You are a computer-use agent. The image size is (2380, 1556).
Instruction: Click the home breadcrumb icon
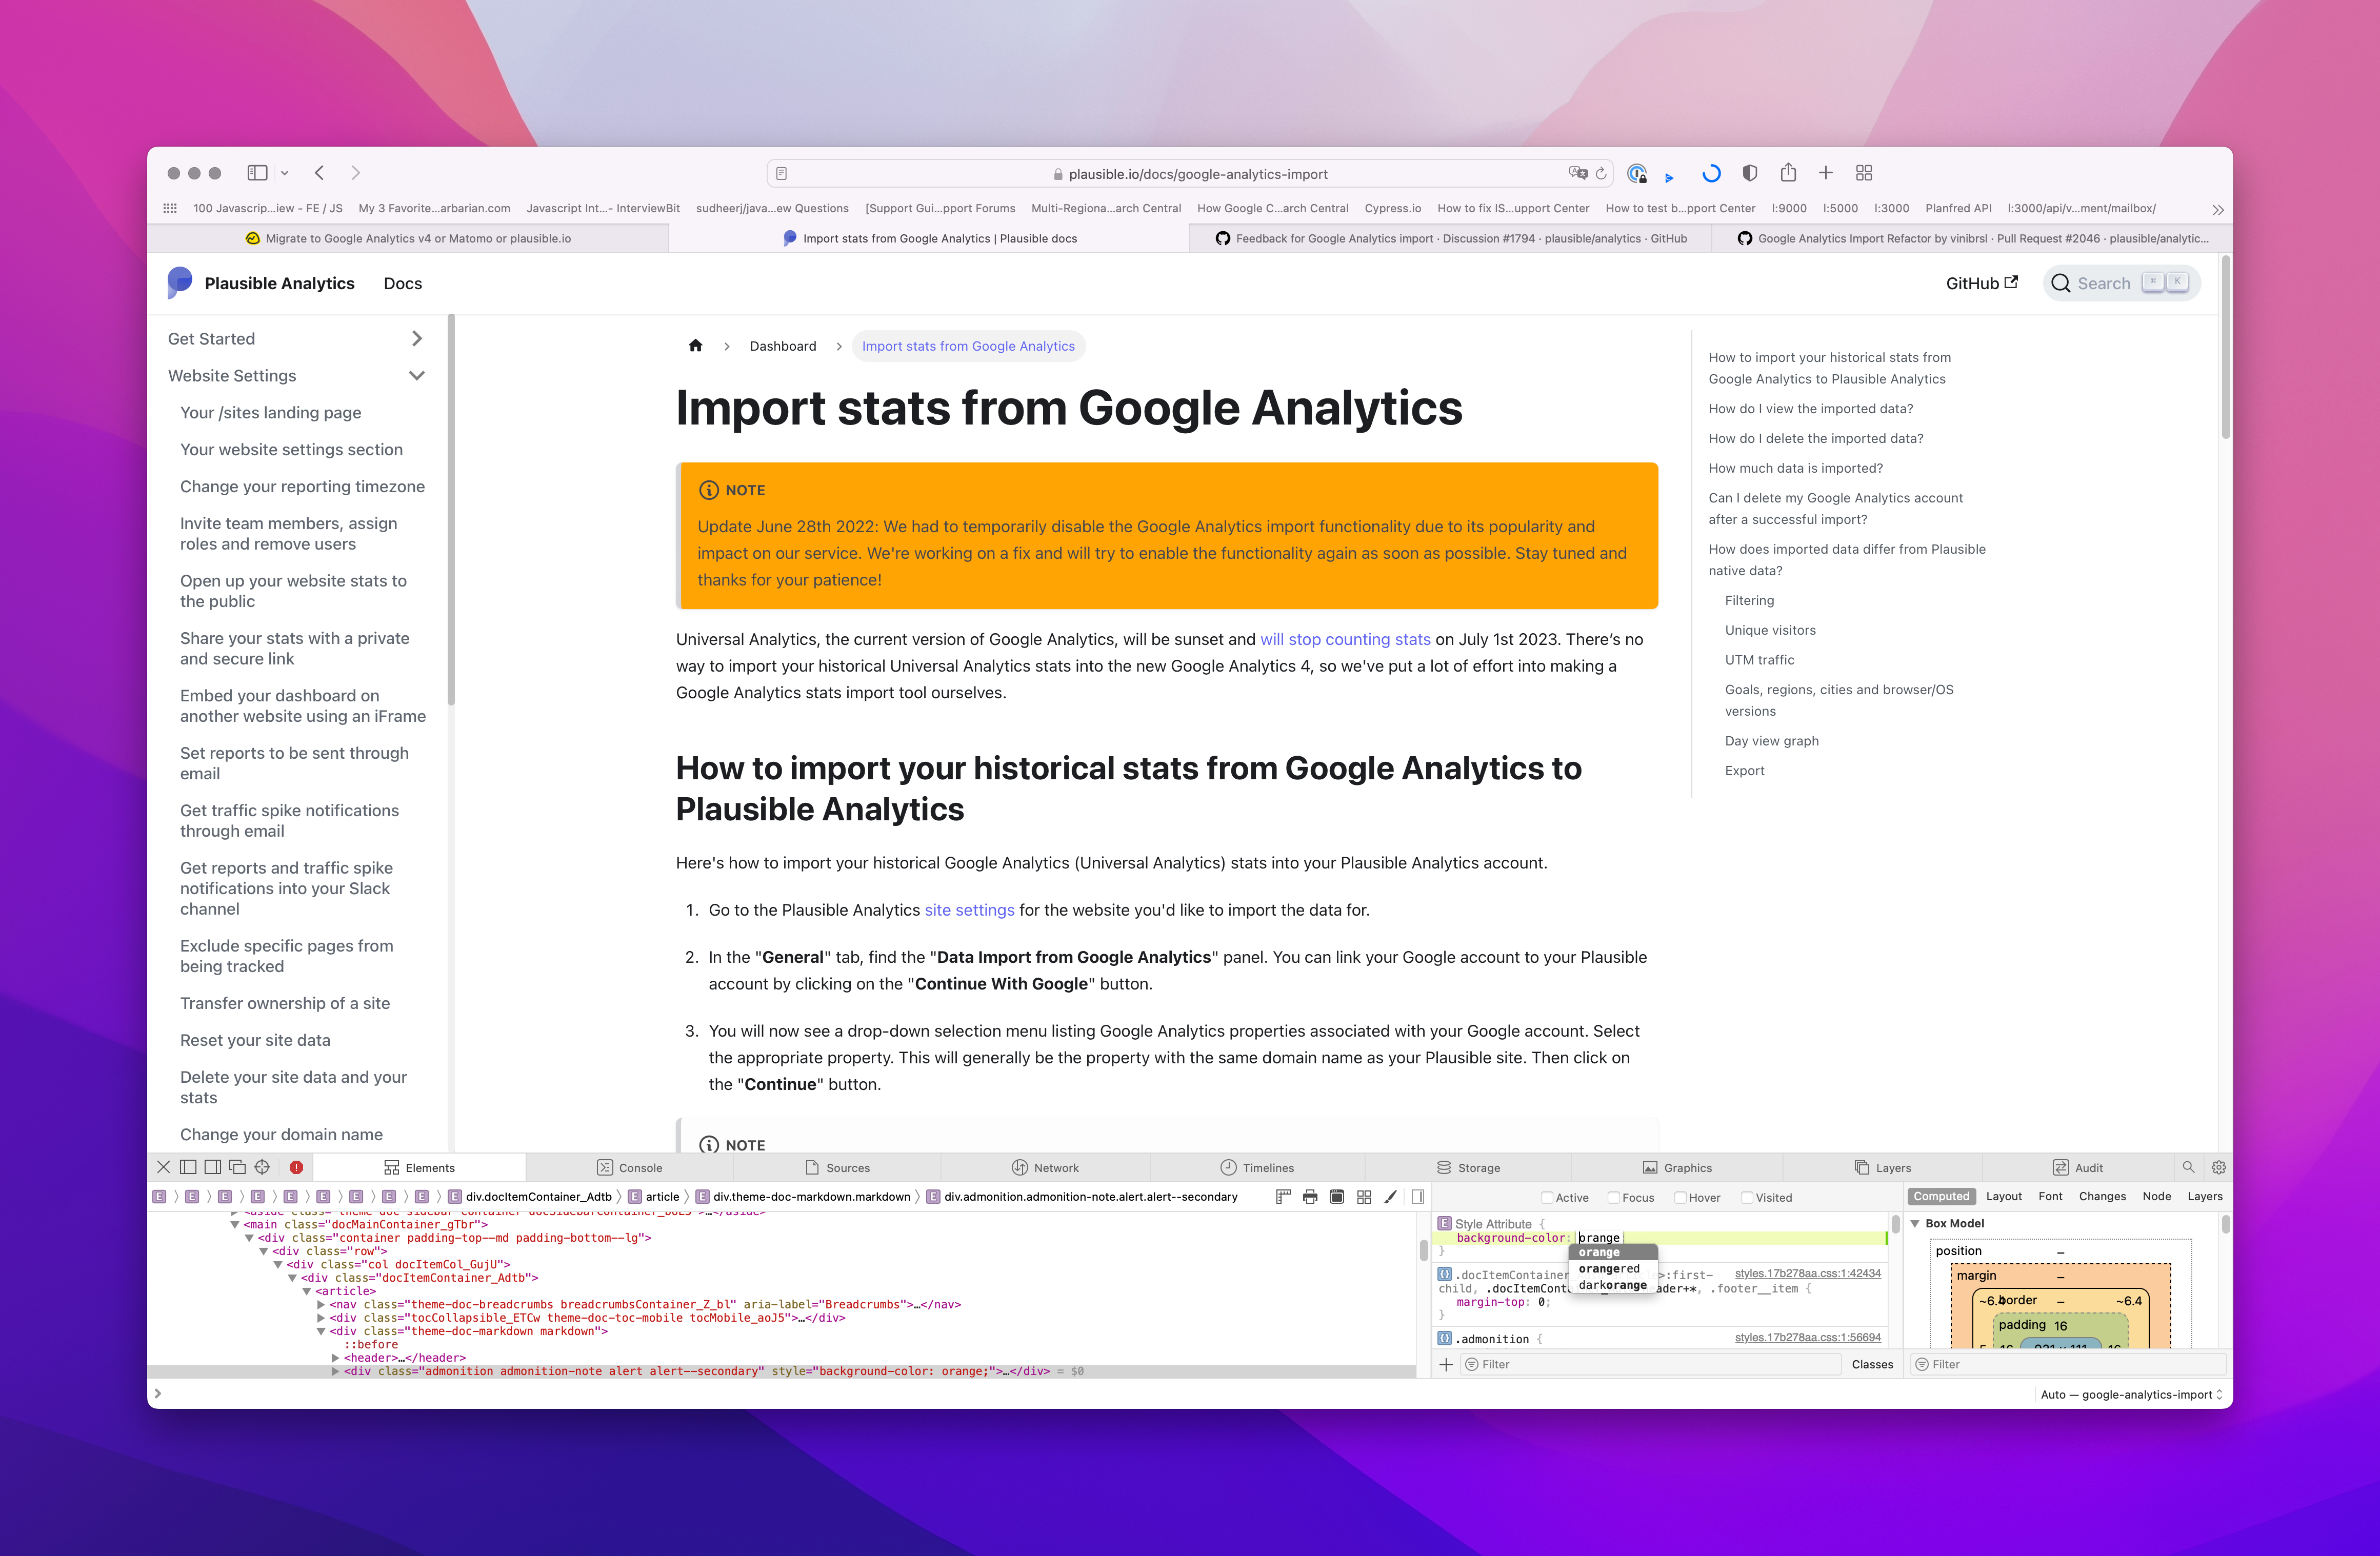695,346
